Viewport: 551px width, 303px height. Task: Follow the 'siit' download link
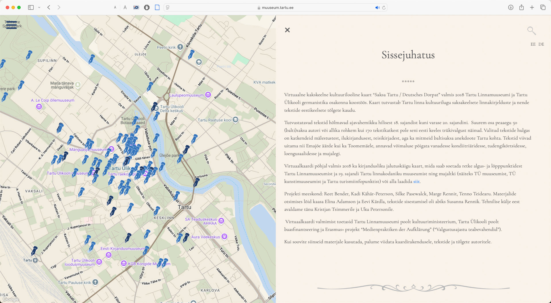[x=416, y=182]
